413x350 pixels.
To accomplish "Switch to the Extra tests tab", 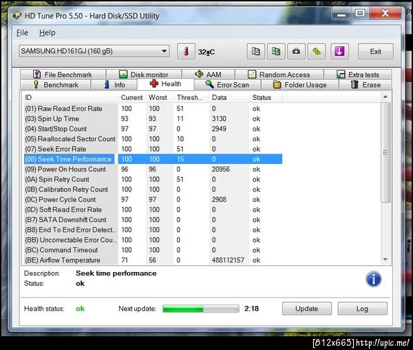I will tap(358, 74).
